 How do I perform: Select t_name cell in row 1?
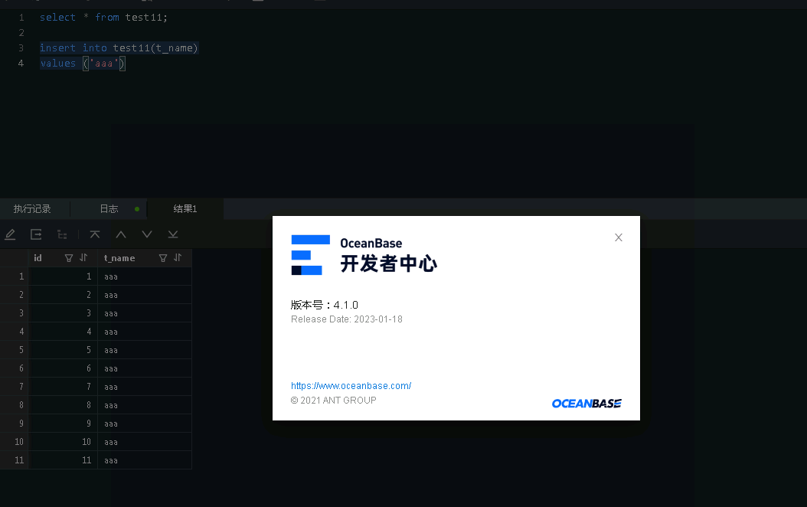[x=145, y=276]
